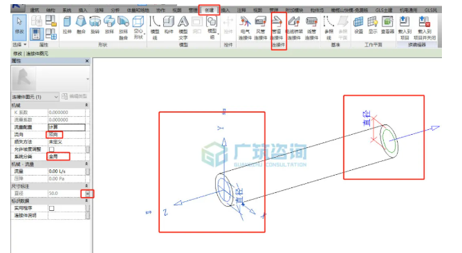Open the Family Types icon with blue grid

pos(50,34)
